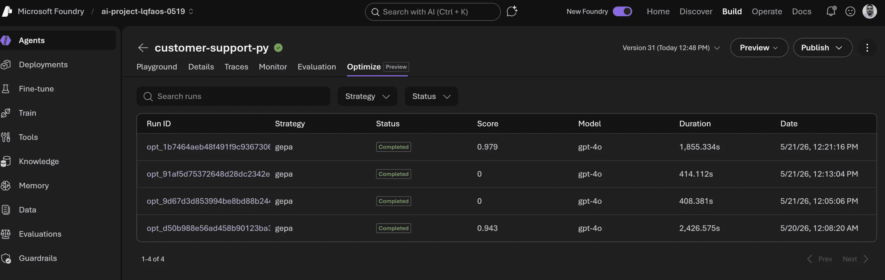Open the user profile avatar

tap(869, 11)
